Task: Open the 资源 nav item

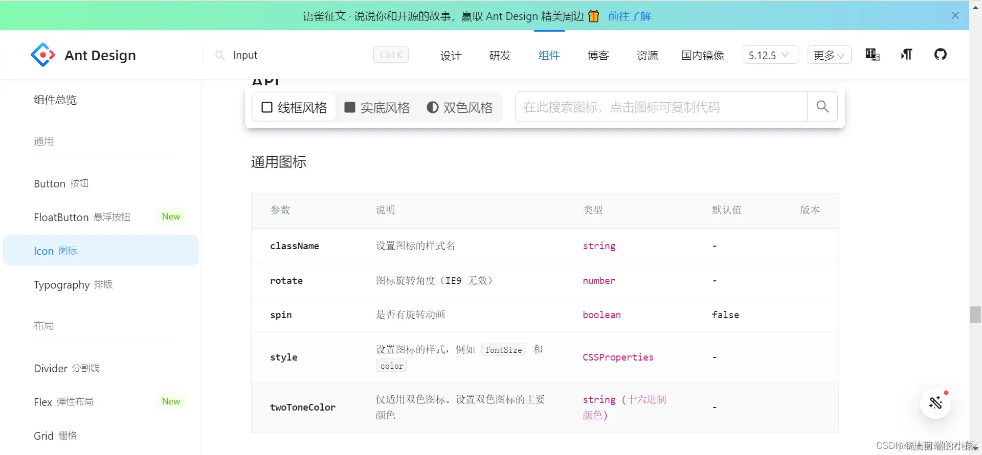Action: (647, 55)
